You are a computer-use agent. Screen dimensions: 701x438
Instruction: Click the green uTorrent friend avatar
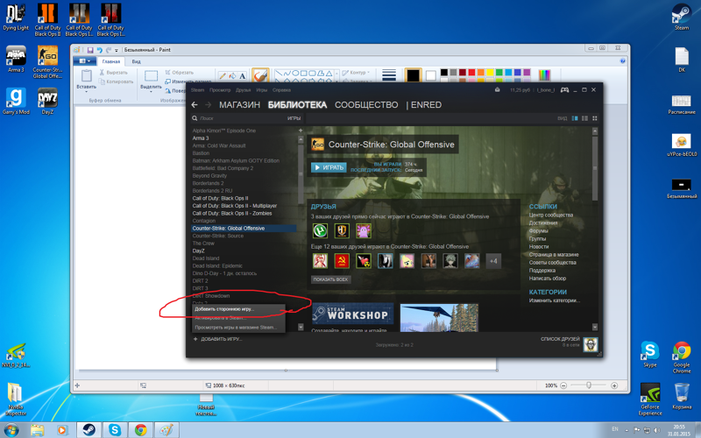320,230
